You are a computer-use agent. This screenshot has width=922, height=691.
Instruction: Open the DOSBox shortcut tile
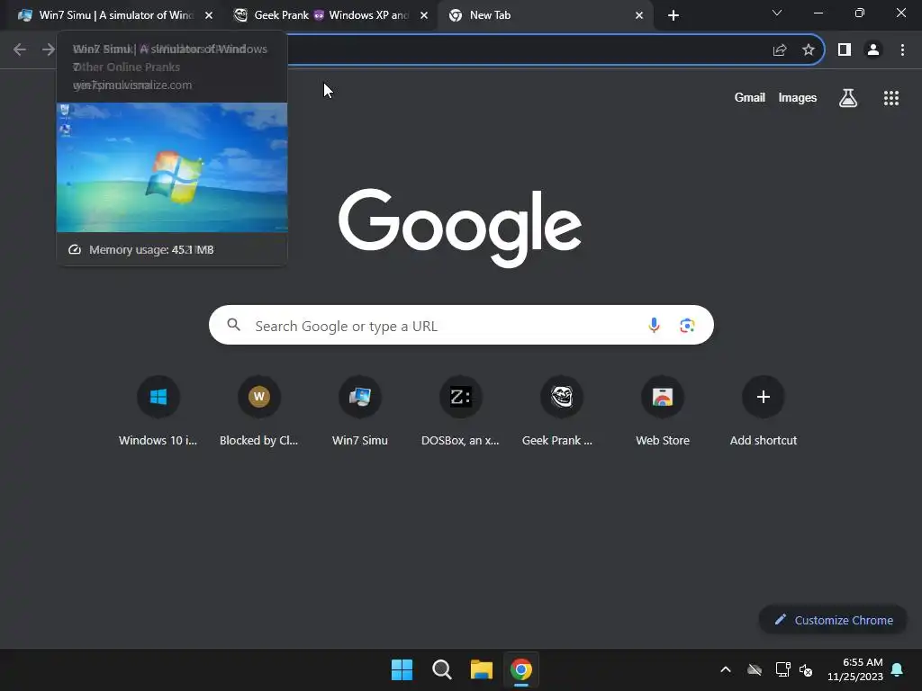coord(460,411)
